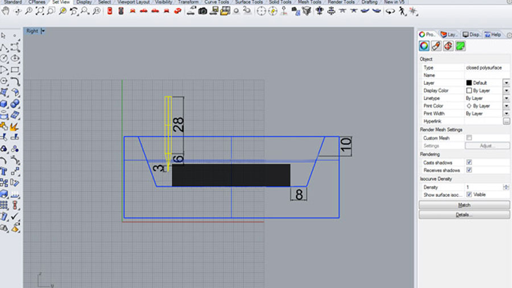The height and width of the screenshot is (288, 512).
Task: Open the Display panel tab
Action: point(471,34)
